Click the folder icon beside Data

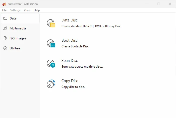[5, 18]
